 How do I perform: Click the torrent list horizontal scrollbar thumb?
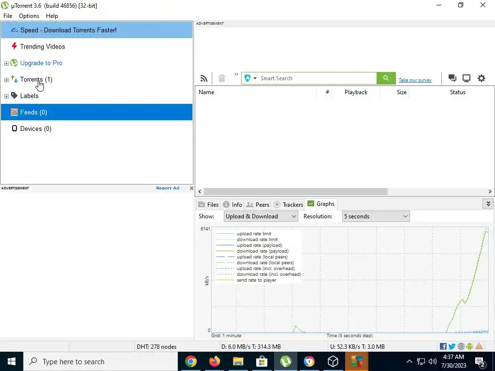click(x=295, y=191)
